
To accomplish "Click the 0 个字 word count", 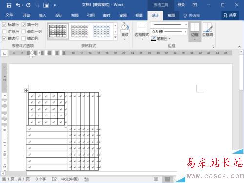I will click(41, 179).
